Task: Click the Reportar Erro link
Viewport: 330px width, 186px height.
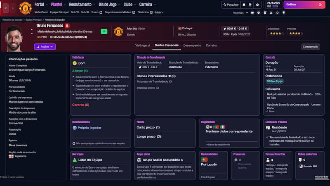Action: click(x=321, y=177)
